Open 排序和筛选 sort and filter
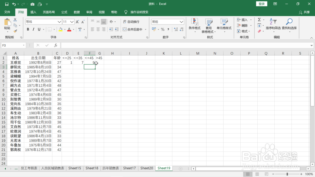 (273, 26)
